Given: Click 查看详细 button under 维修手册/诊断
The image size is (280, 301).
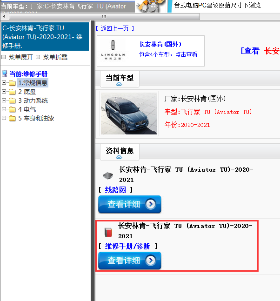Looking at the screenshot, I should tap(130, 261).
